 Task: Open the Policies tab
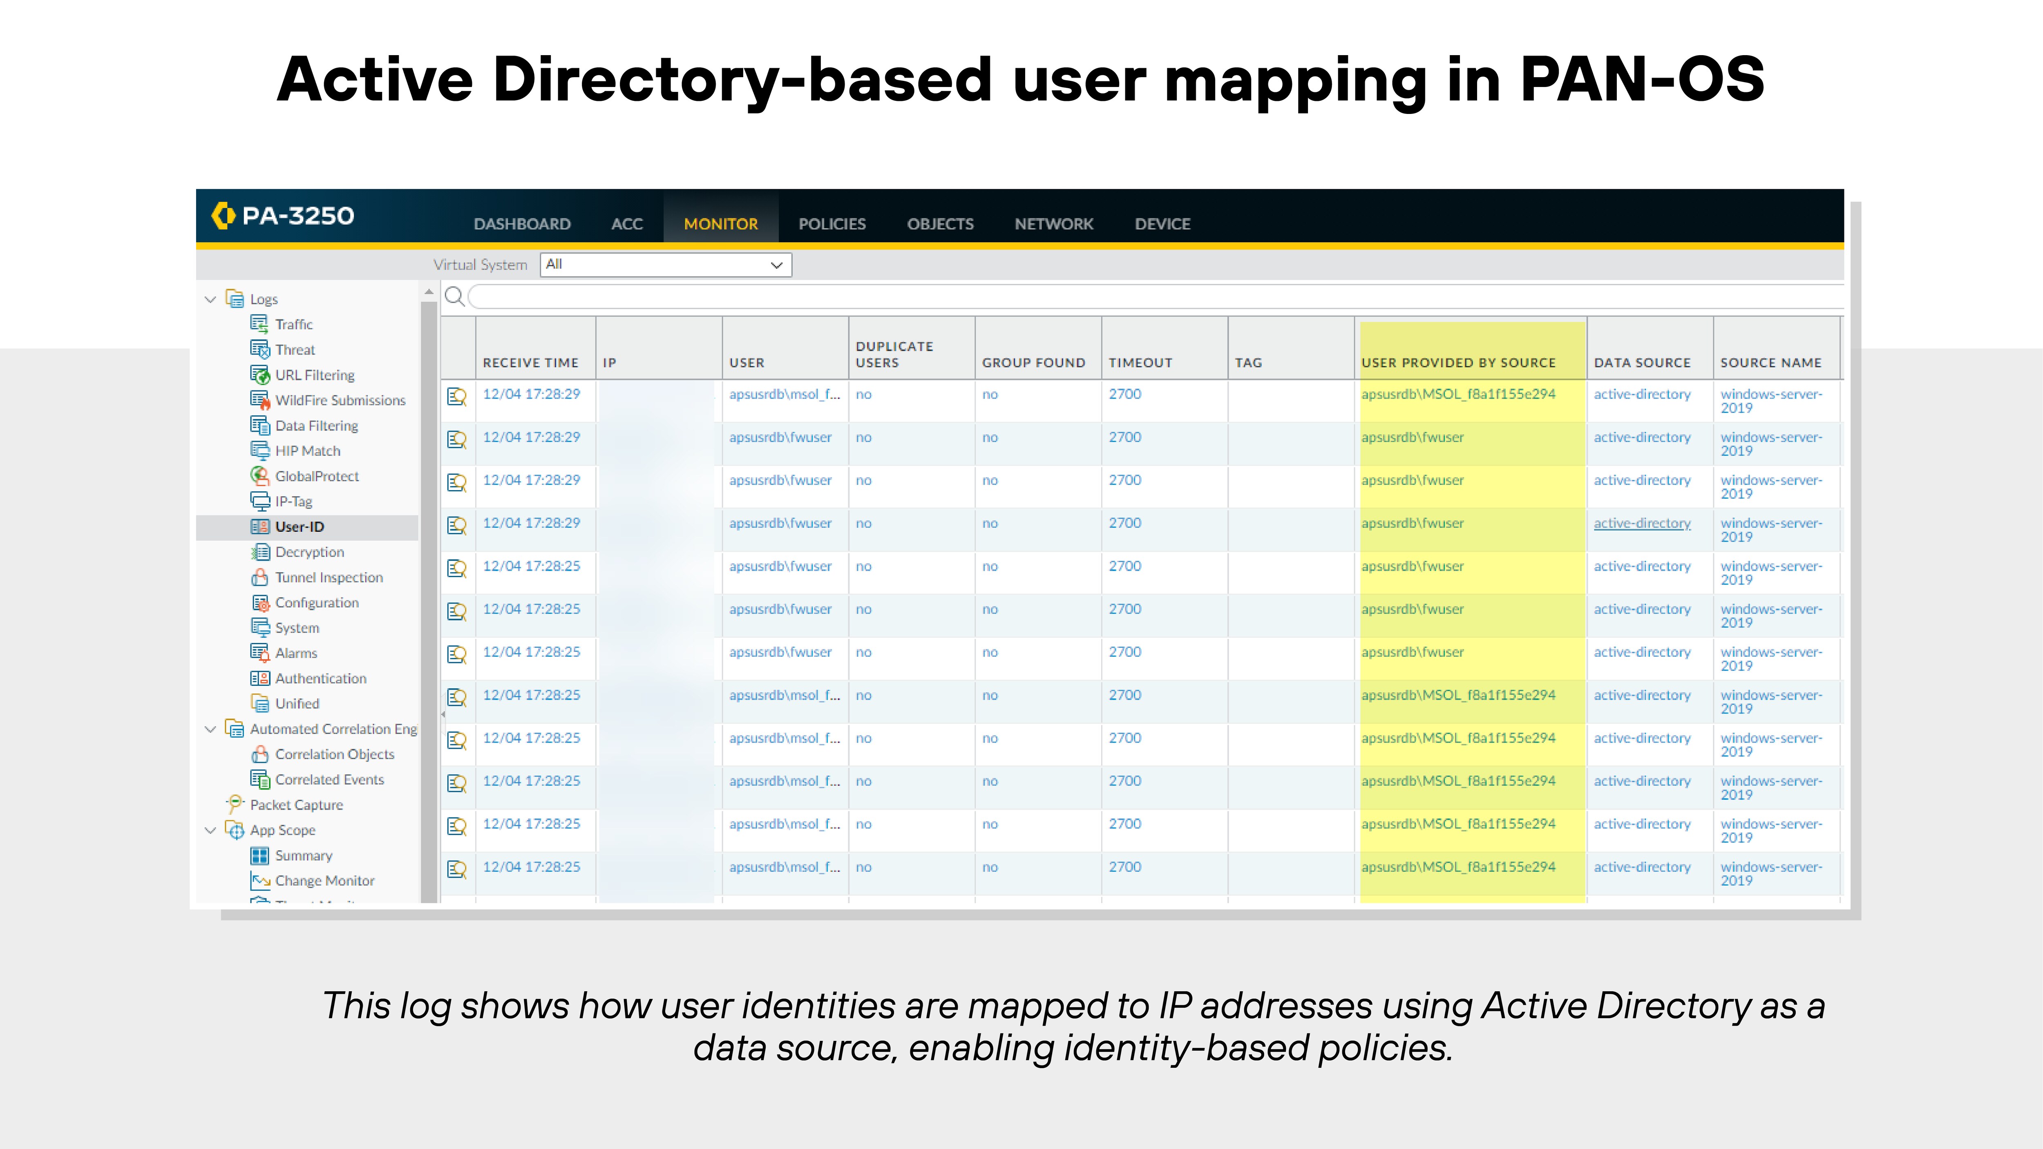tap(832, 223)
